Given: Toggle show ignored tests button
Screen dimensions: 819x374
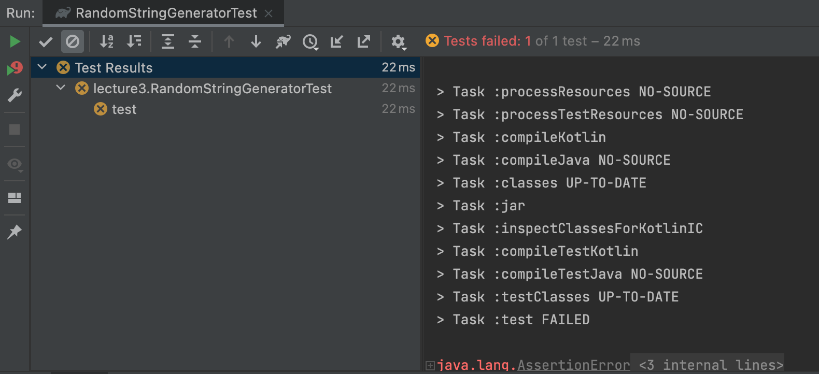Looking at the screenshot, I should pyautogui.click(x=73, y=41).
